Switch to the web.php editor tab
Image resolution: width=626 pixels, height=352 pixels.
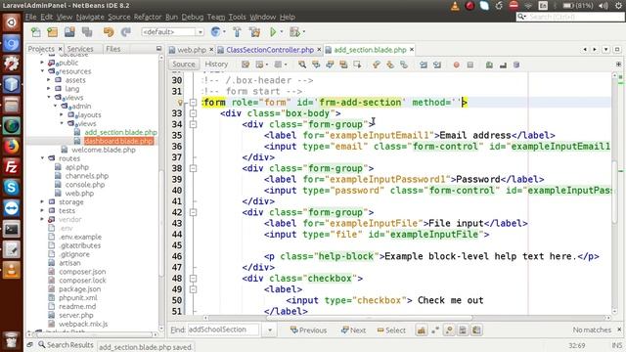tap(192, 50)
